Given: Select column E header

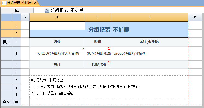Looking at the screenshot, I should (x=195, y=17).
